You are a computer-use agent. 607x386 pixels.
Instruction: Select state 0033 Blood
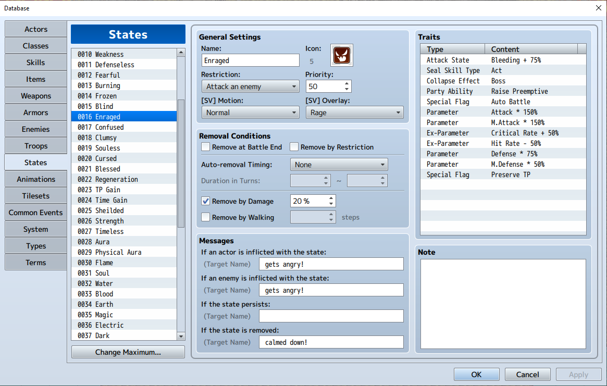point(124,294)
